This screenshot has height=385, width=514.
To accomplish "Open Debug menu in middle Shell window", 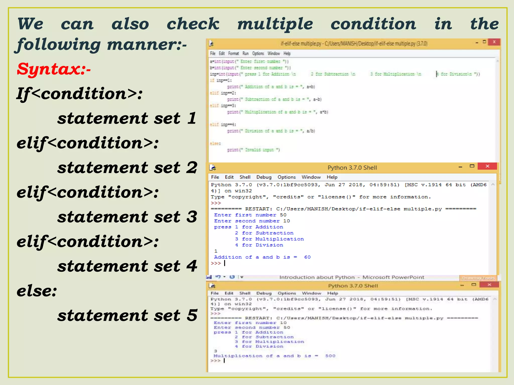I will pyautogui.click(x=264, y=177).
